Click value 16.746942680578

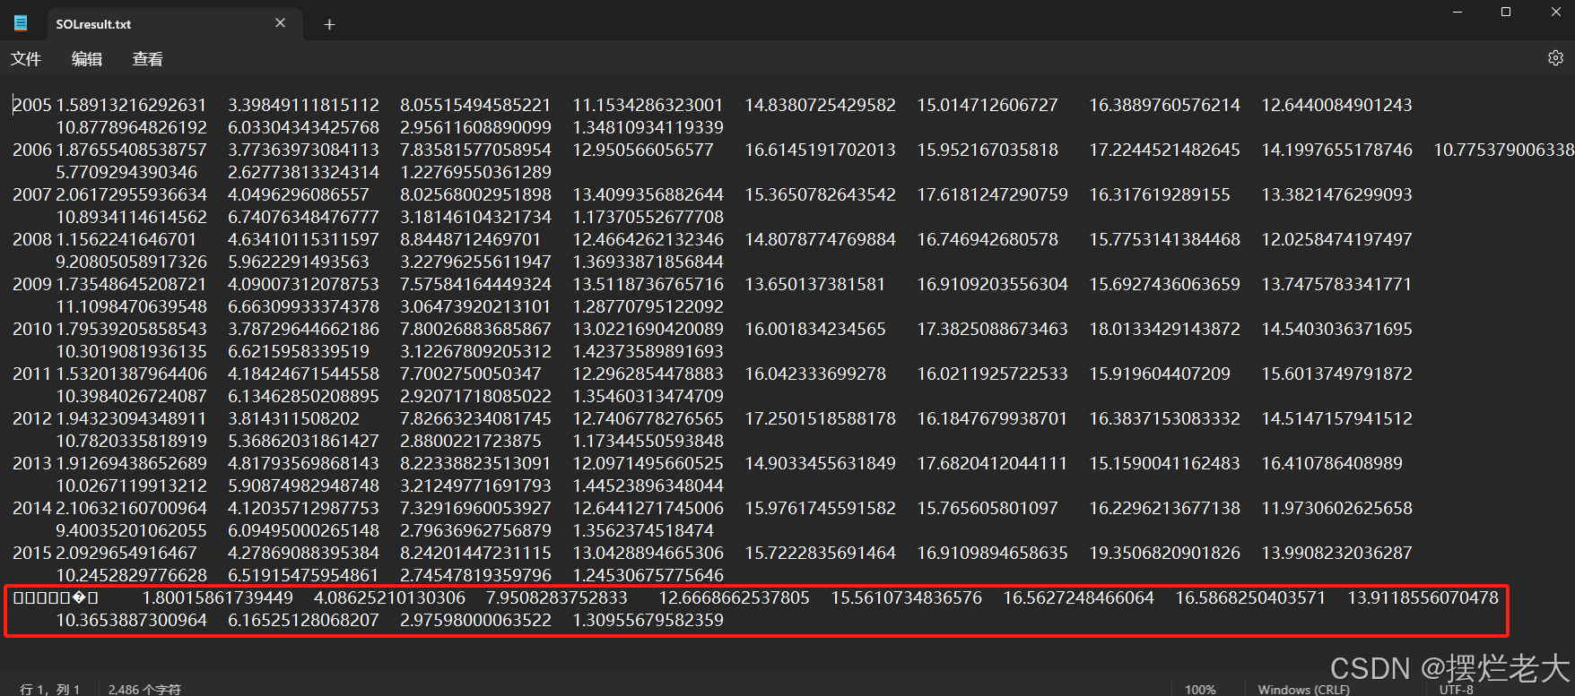pos(988,239)
